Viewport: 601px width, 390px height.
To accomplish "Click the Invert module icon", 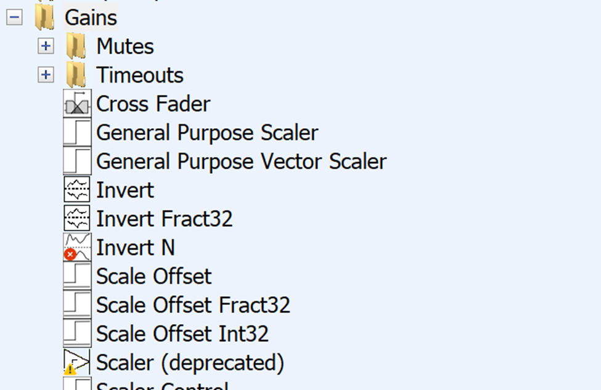I will (x=77, y=190).
